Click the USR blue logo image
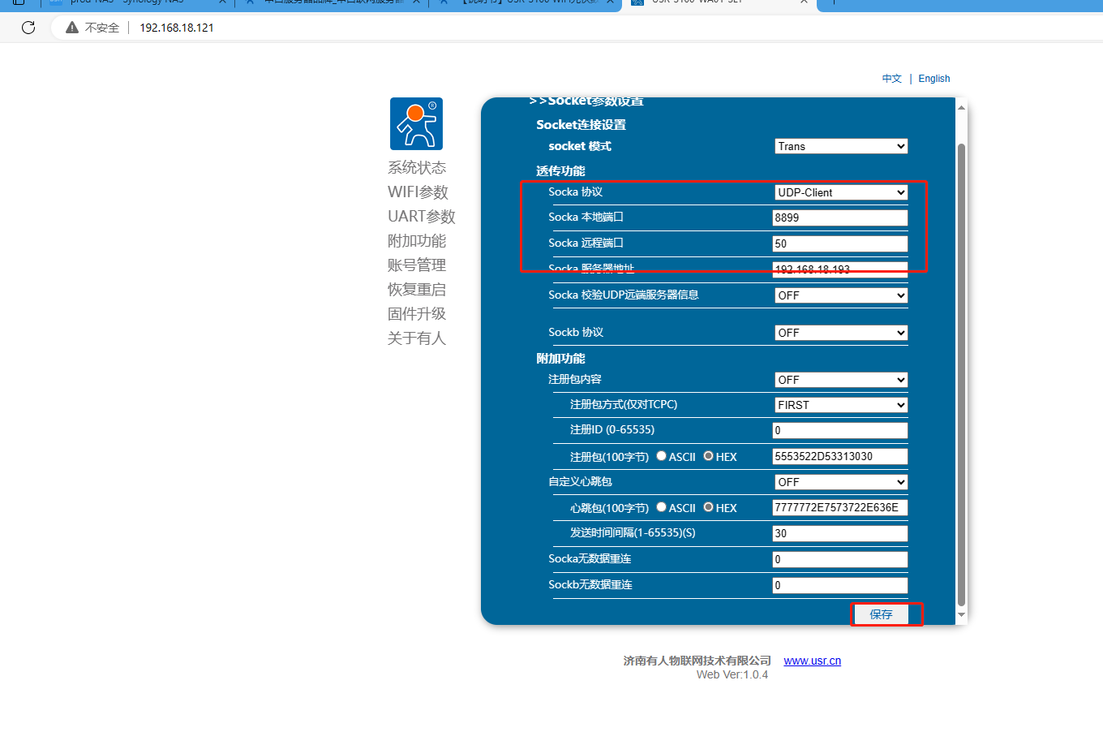The height and width of the screenshot is (745, 1103). click(416, 124)
